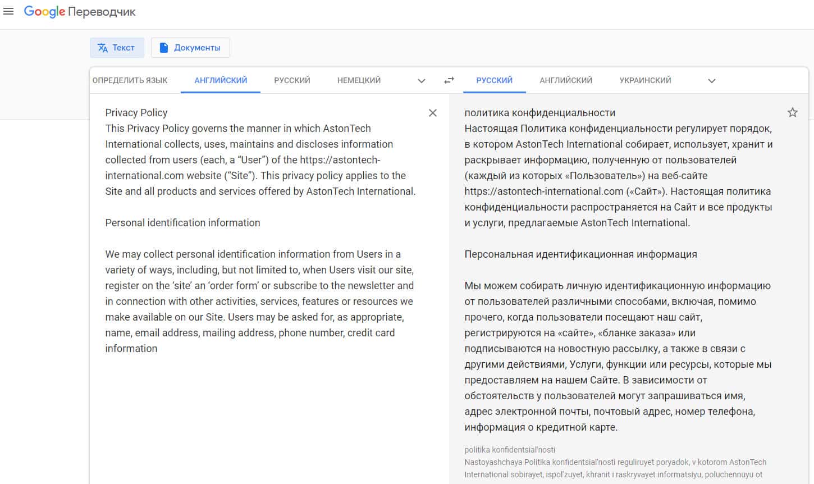
Task: Switch to Документы translation mode
Action: 190,48
